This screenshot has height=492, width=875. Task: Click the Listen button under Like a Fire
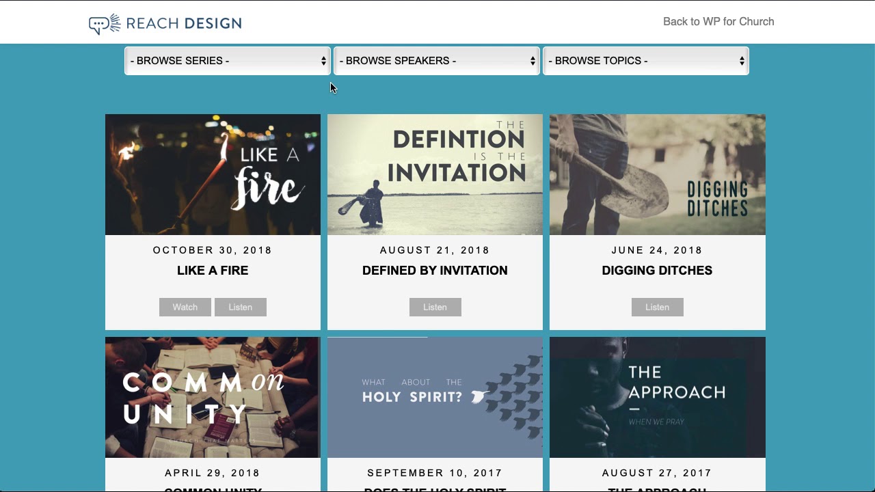click(x=241, y=307)
